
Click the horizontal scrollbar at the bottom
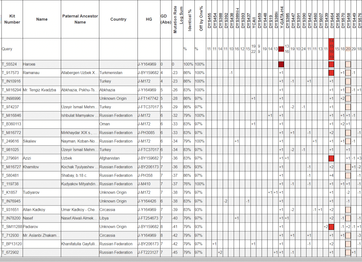181,260
